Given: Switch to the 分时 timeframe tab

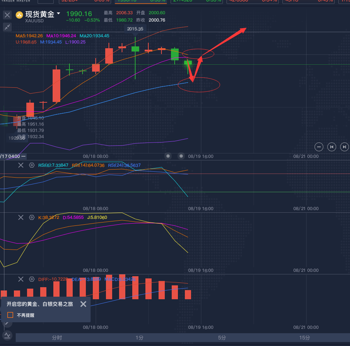Looking at the screenshot, I should pos(57,338).
